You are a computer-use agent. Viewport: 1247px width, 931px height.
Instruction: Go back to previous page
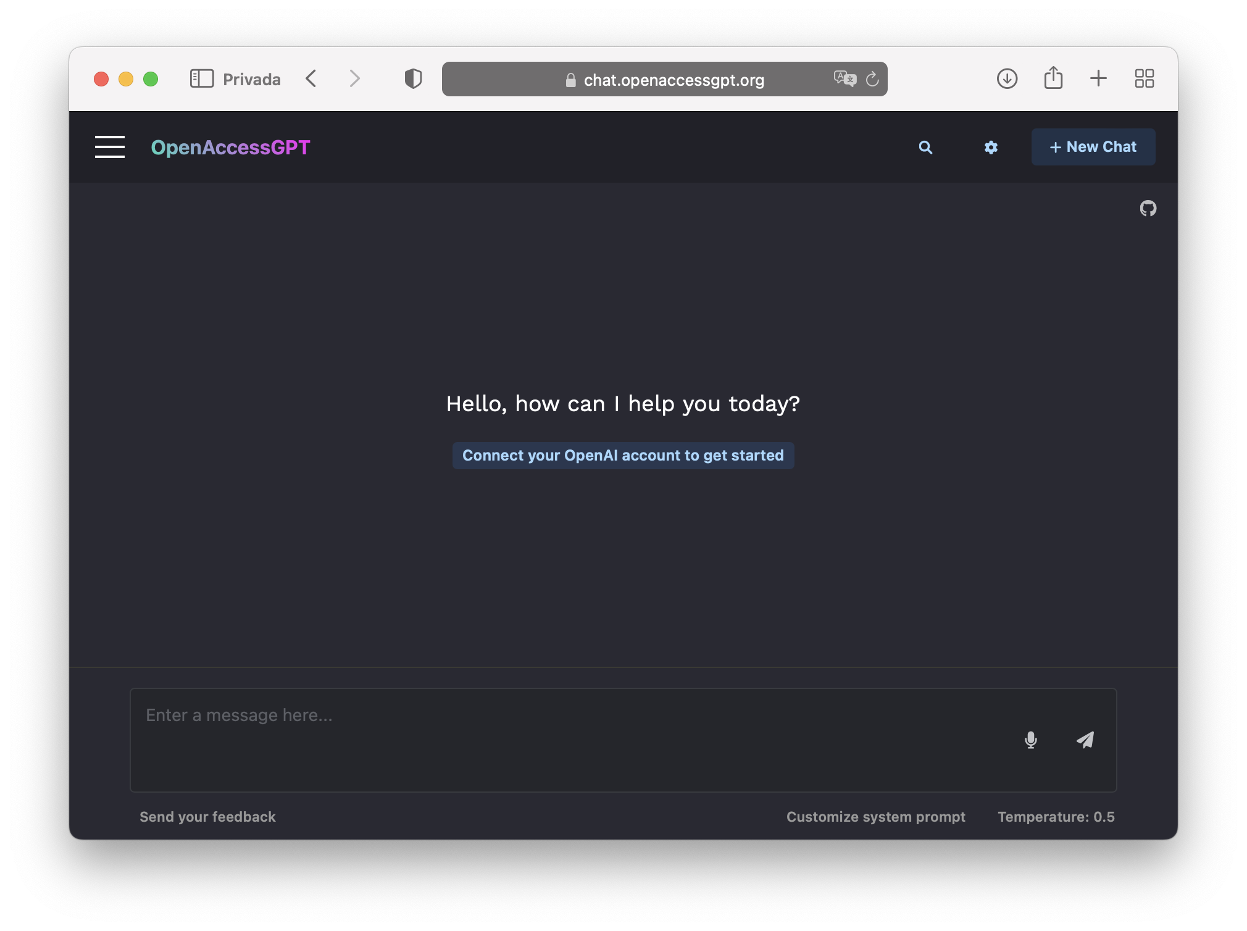pyautogui.click(x=311, y=79)
